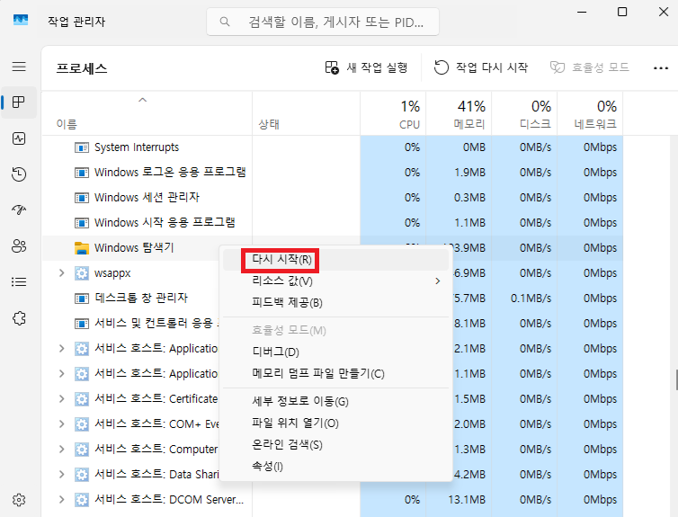
Task: Click 작업 다시 시작 toolbar button
Action: point(481,67)
